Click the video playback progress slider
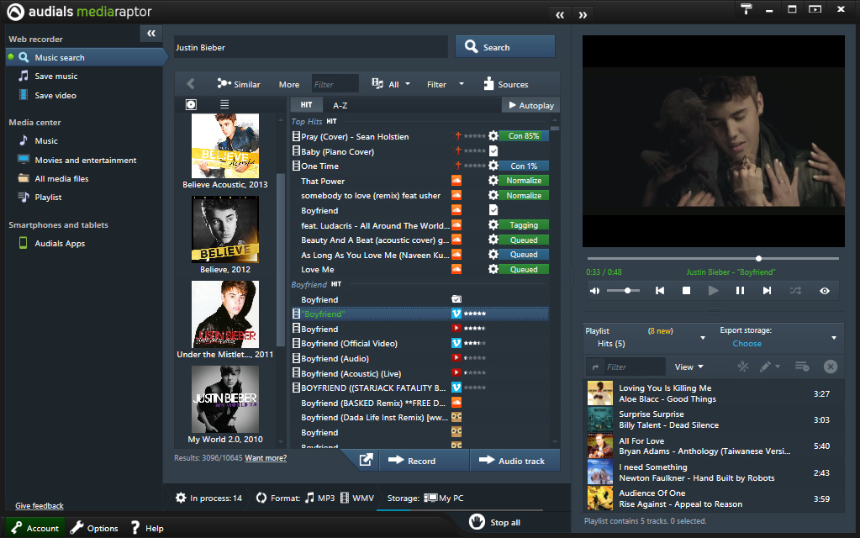This screenshot has height=538, width=860. click(x=713, y=258)
